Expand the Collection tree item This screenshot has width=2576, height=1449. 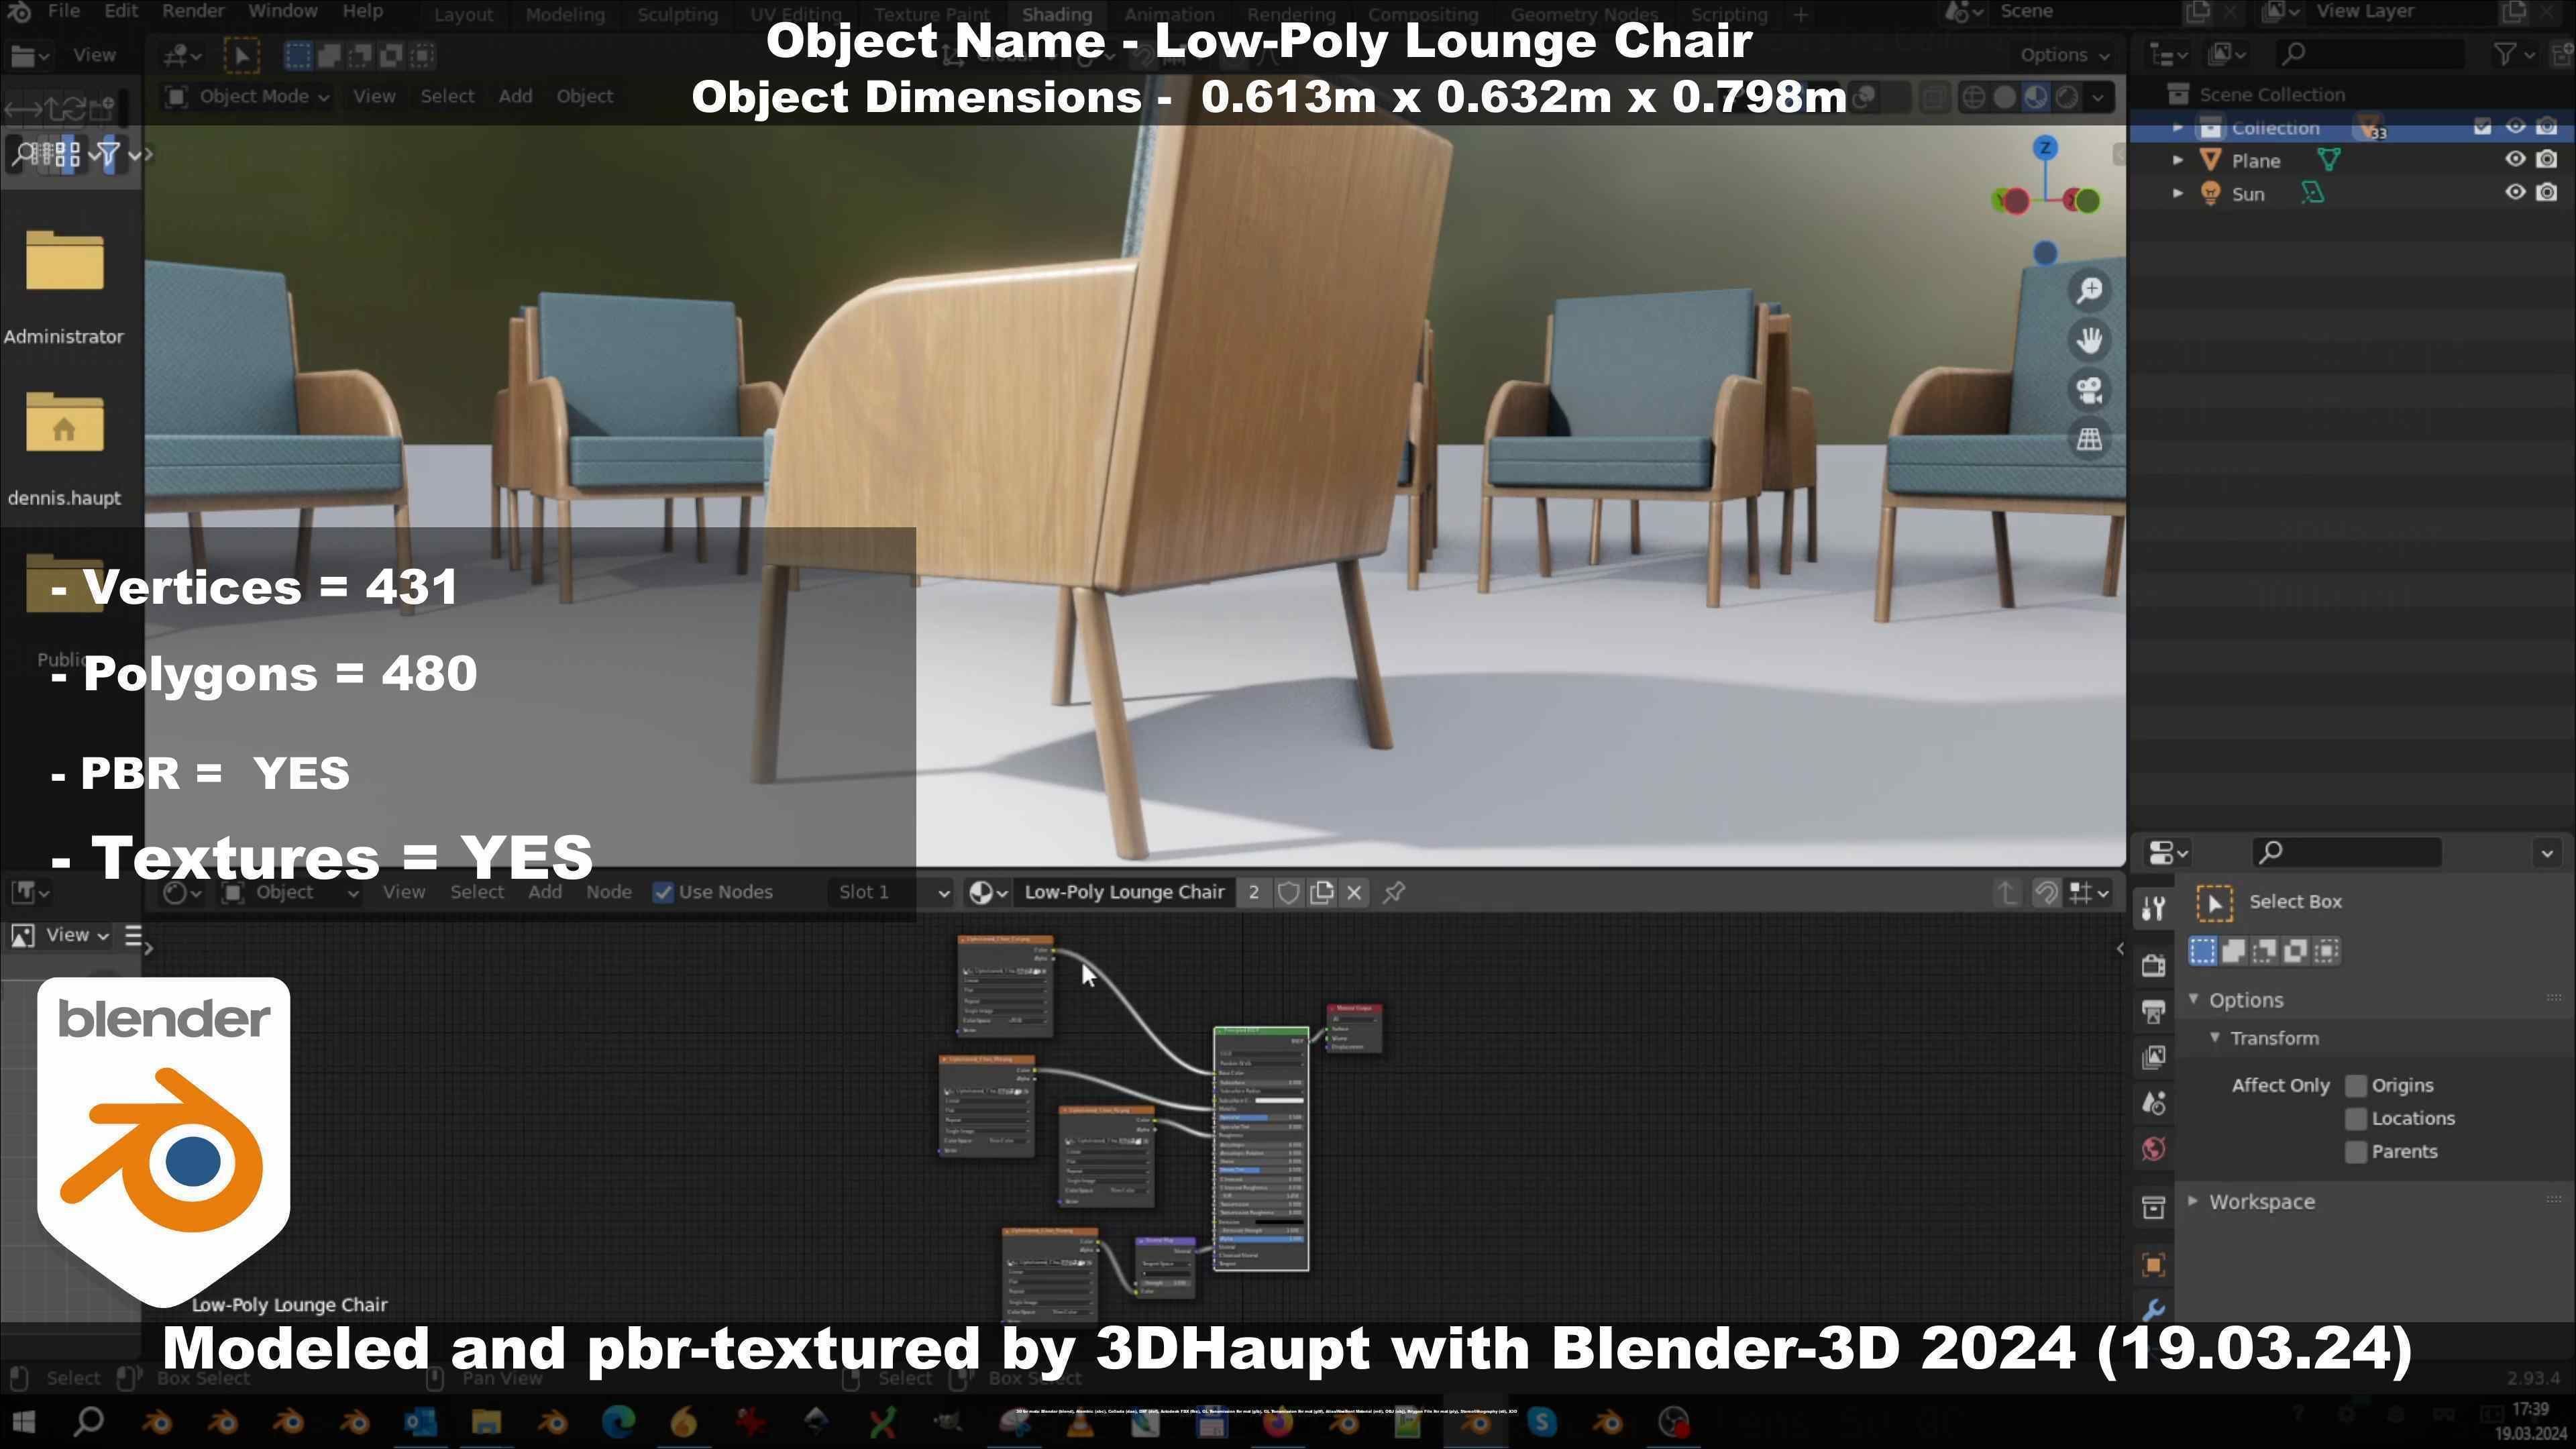[2178, 127]
